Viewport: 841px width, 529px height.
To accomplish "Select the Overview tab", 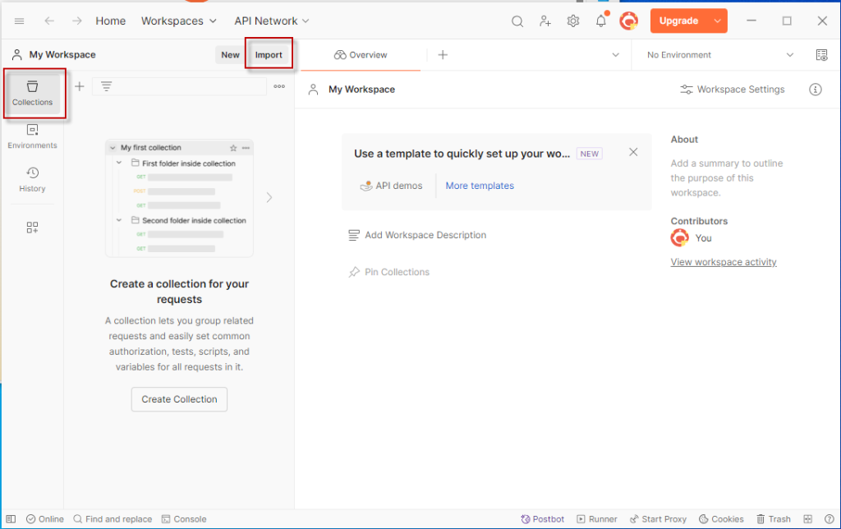I will click(x=361, y=55).
